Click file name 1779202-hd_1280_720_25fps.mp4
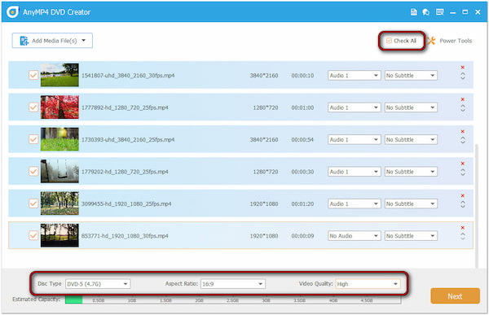Screen dimensions: 489x315 pos(125,172)
